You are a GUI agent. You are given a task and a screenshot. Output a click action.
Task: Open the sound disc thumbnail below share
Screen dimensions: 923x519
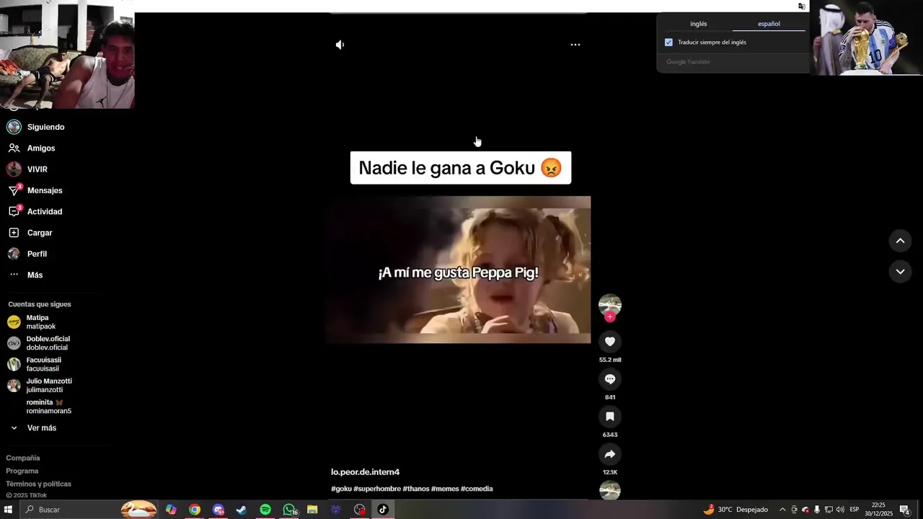coord(610,490)
